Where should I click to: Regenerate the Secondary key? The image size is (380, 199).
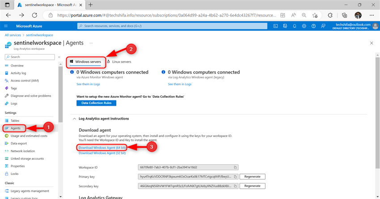[x=252, y=186]
